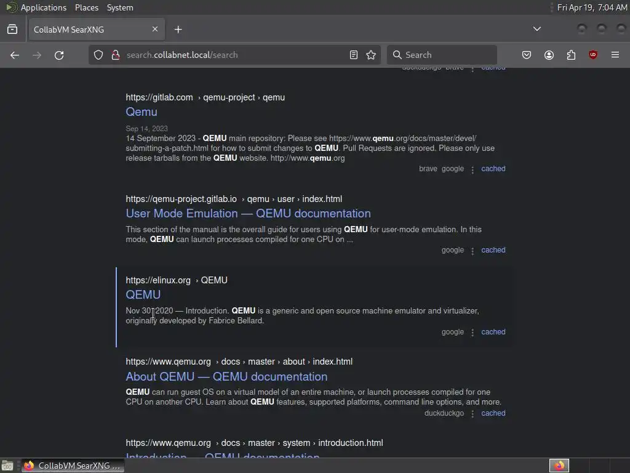Click the google engine label on User Mode Emulation

[x=452, y=250]
